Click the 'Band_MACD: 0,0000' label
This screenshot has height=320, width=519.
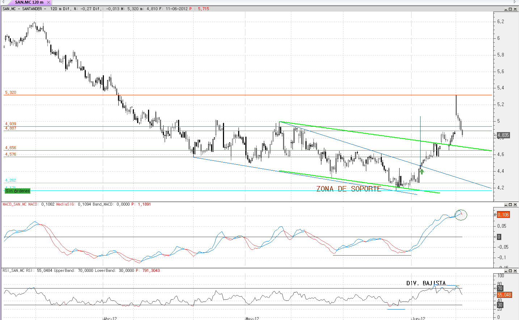[111, 204]
